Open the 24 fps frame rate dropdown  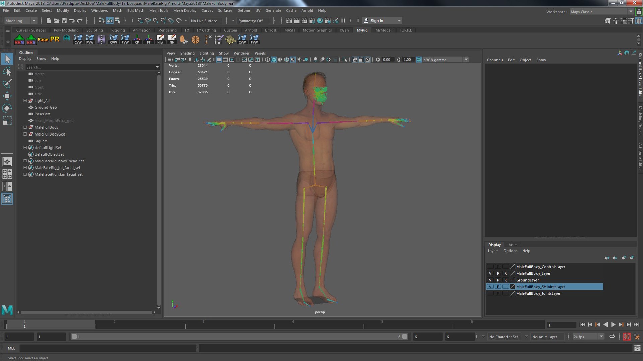[x=588, y=337]
